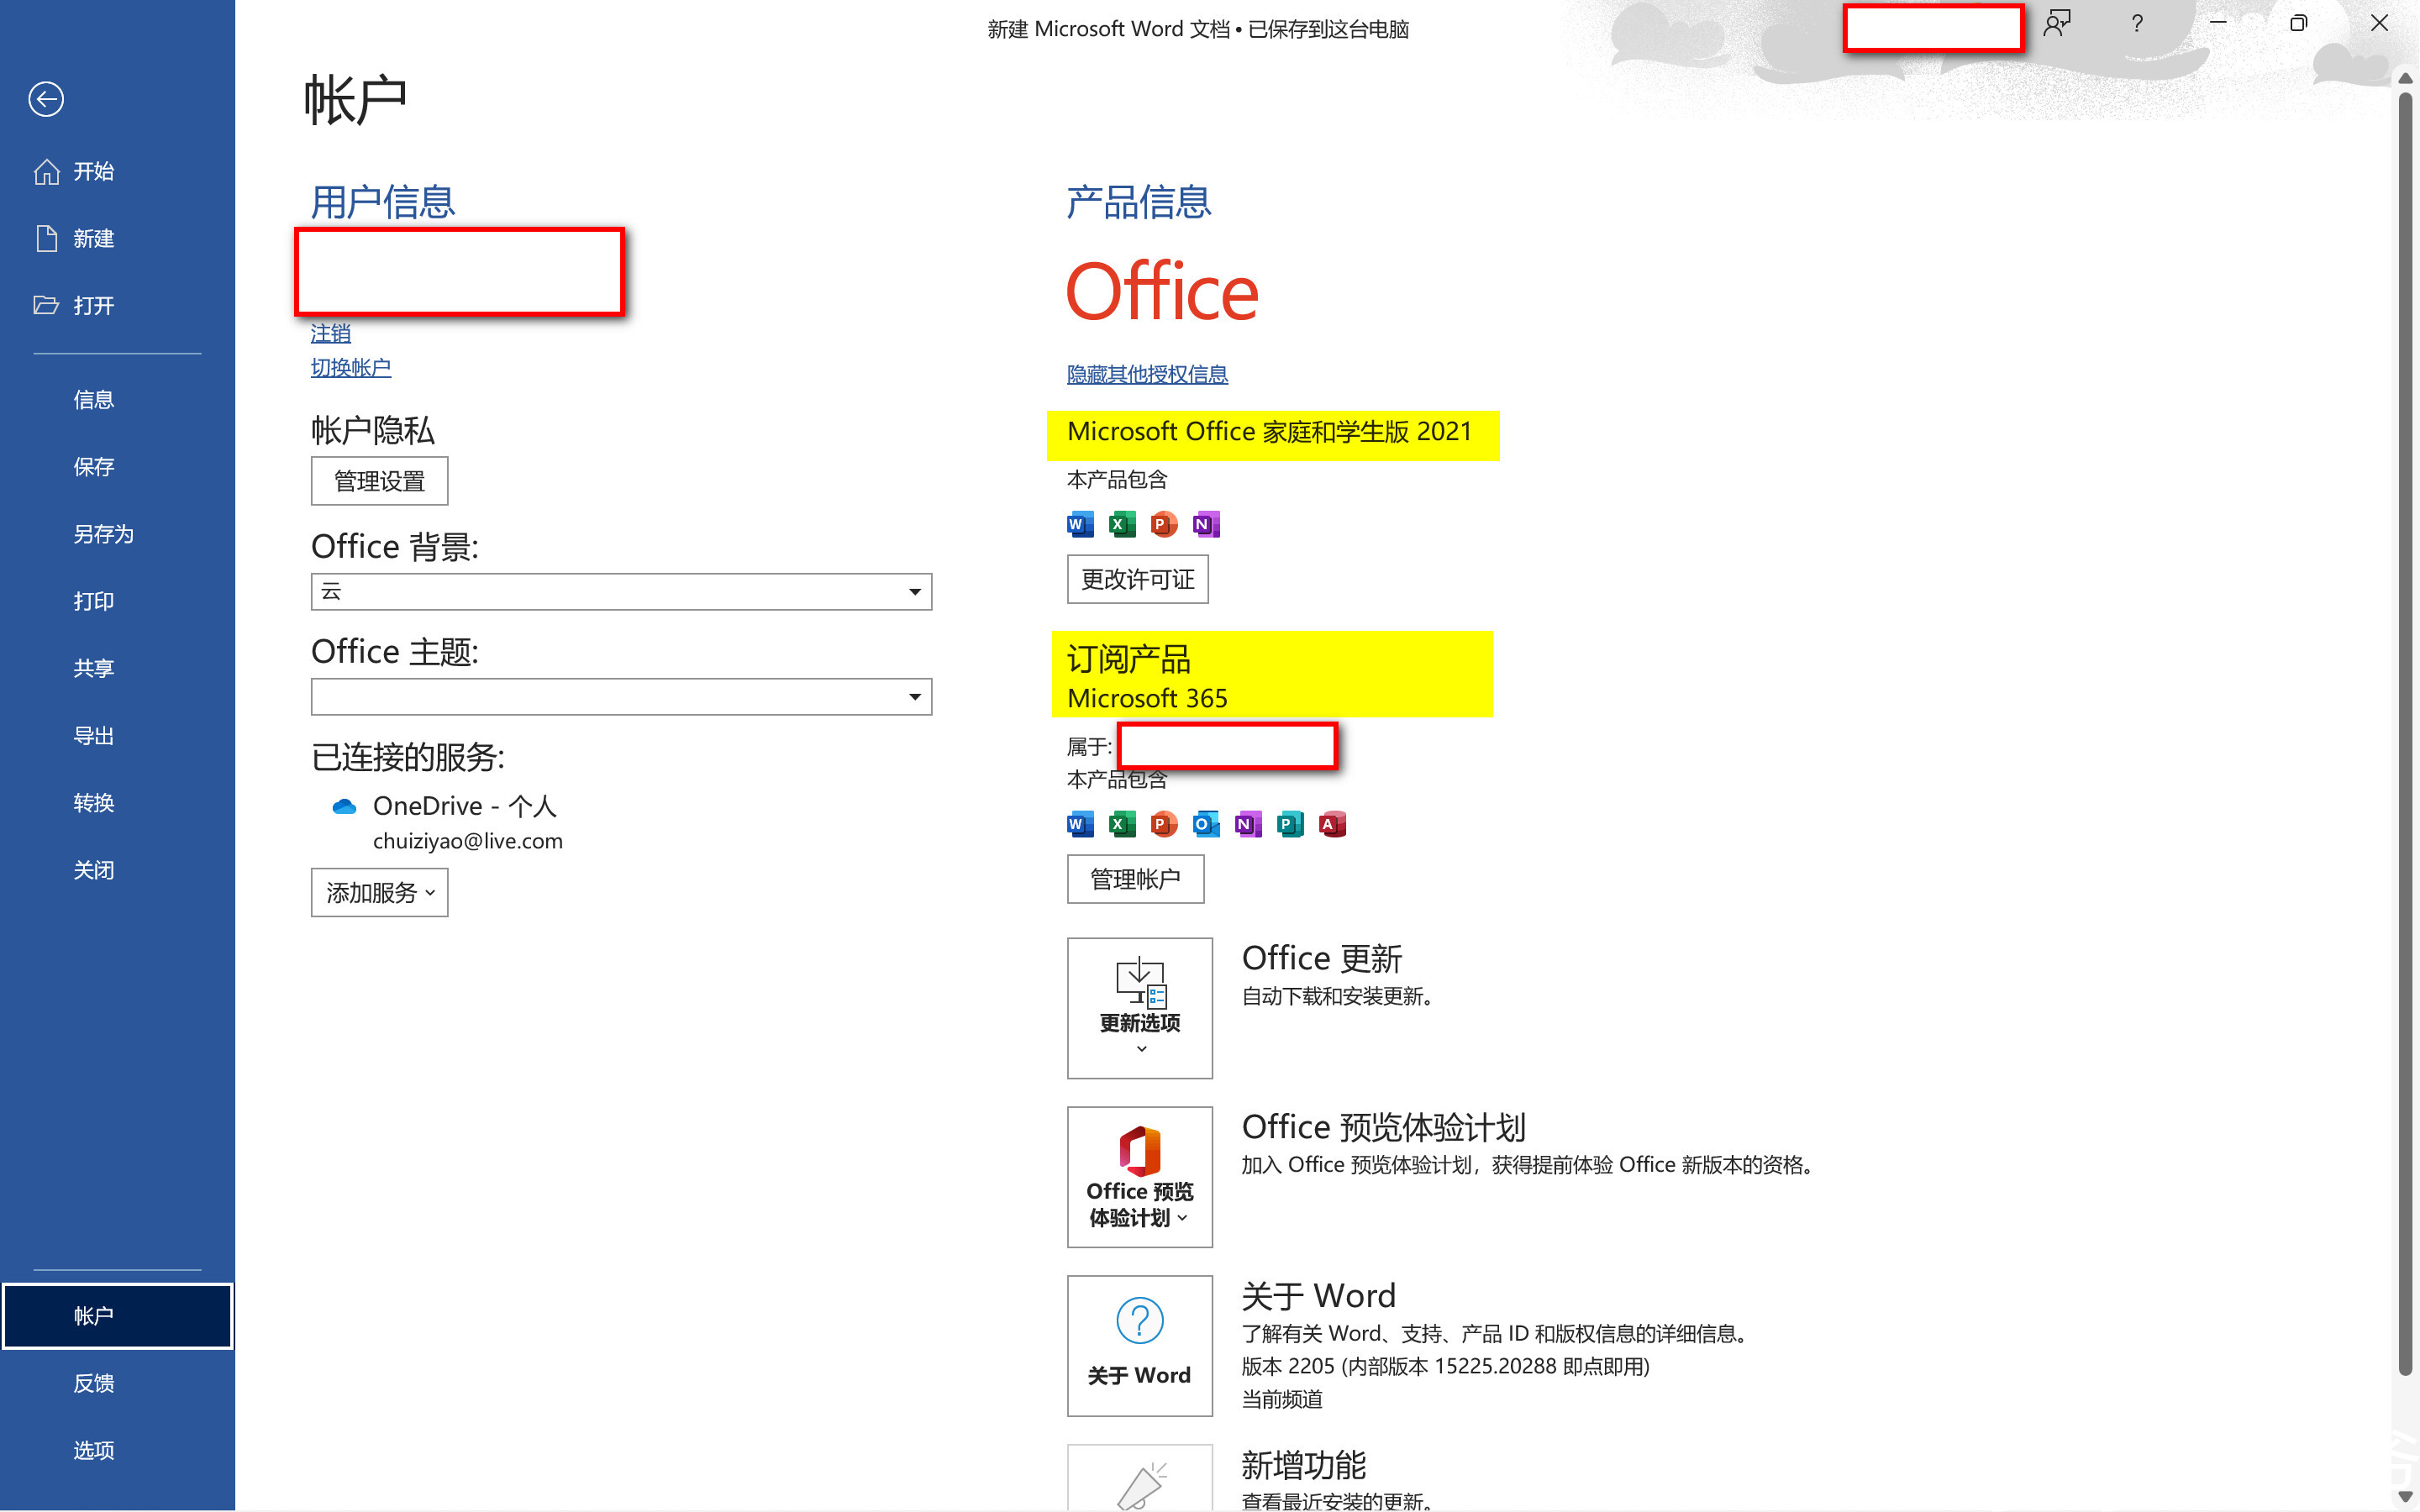
Task: Open Office 预览体验计划 menu button
Action: [1140, 1177]
